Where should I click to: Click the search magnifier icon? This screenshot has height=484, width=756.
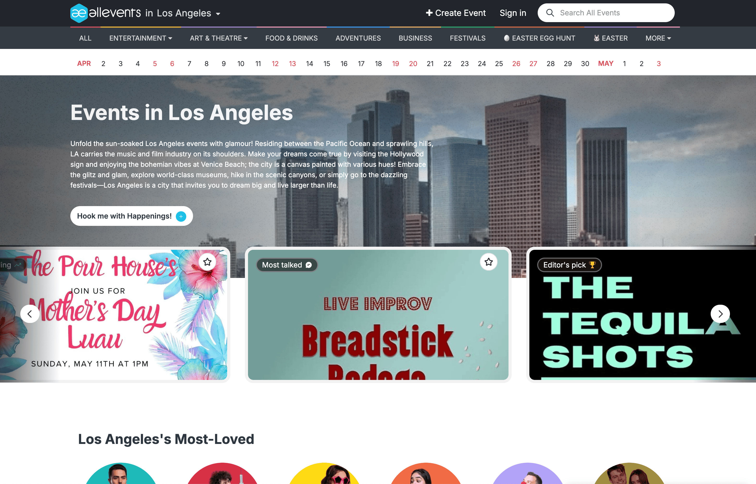tap(550, 13)
